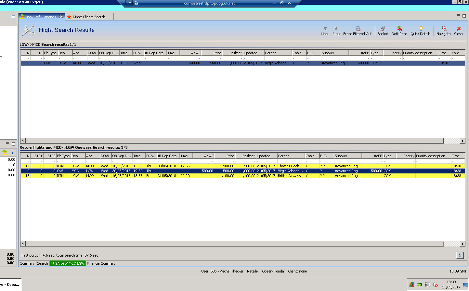Minimize the editor area at top right
The width and height of the screenshot is (469, 291).
coord(458,15)
